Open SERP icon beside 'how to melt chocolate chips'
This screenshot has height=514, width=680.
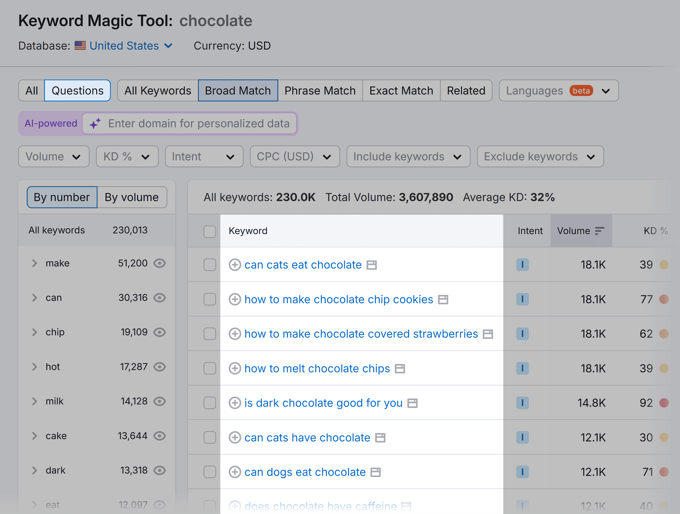[x=400, y=368]
